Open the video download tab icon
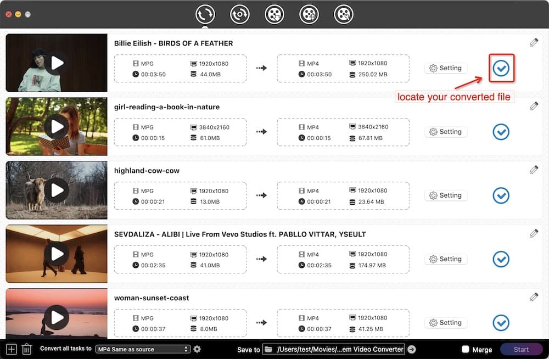Image resolution: width=549 pixels, height=359 pixels. coord(274,14)
